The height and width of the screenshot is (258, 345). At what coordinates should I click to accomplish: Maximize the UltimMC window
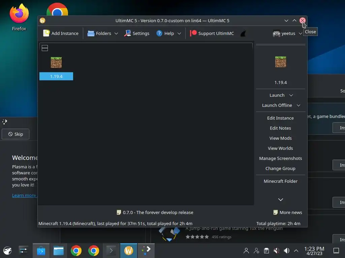pyautogui.click(x=294, y=20)
